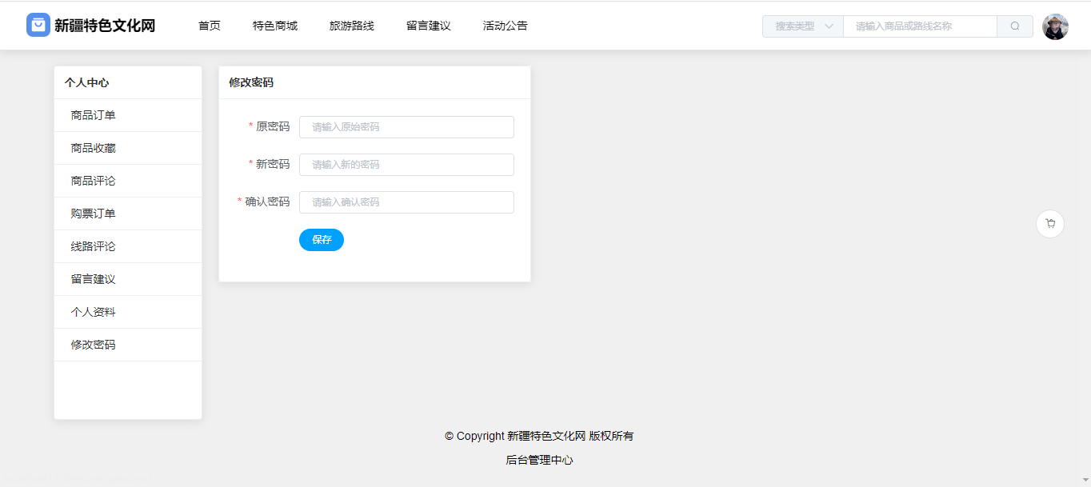Select 个人资料 in the sidebar
This screenshot has width=1091, height=487.
pos(128,312)
